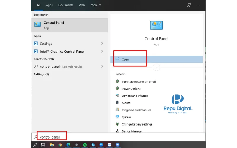The height and width of the screenshot is (148, 237).
Task: Click the search box containing control panel
Action: click(x=118, y=137)
